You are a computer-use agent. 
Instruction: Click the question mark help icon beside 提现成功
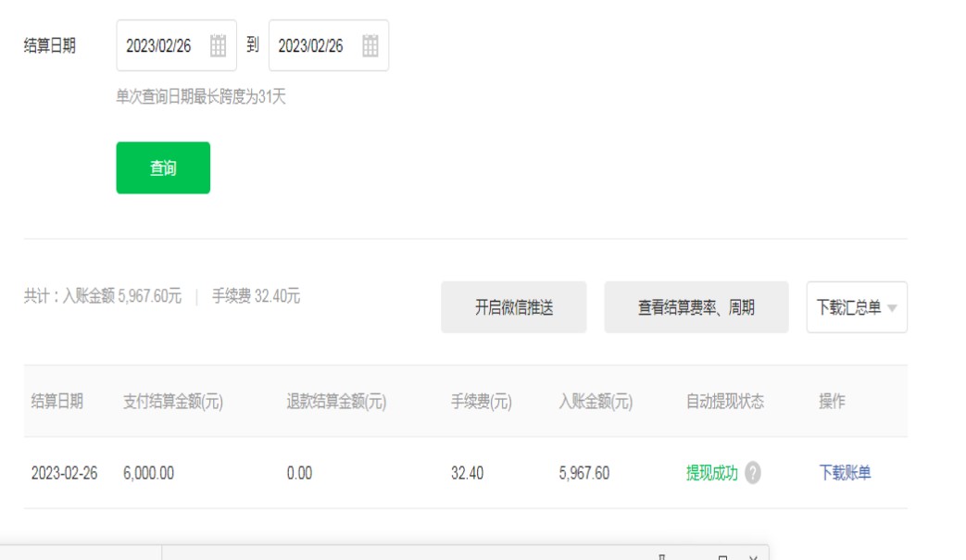point(753,473)
